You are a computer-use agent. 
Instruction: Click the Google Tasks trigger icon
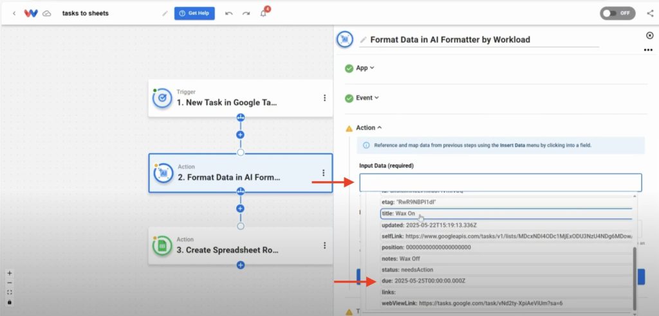pyautogui.click(x=162, y=98)
